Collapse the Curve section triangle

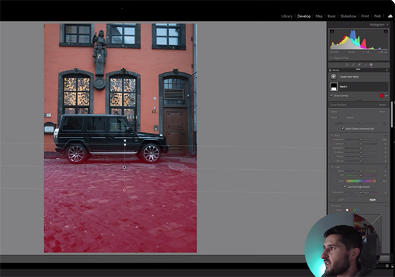coord(332,206)
